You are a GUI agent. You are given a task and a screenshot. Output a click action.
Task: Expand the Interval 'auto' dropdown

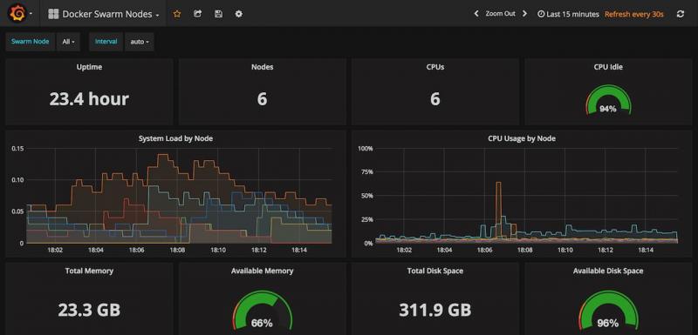pos(140,42)
